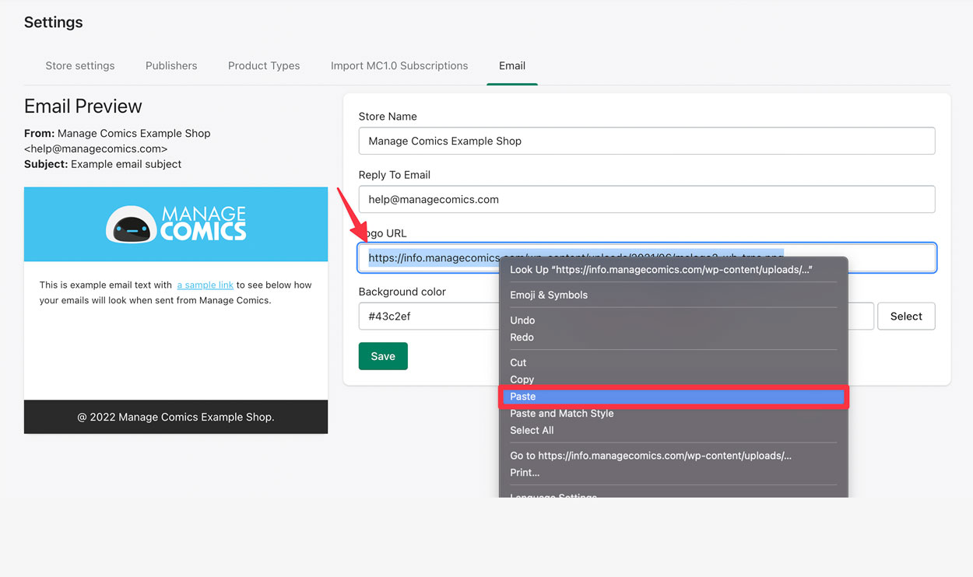This screenshot has width=973, height=577.
Task: Select Cut in the context menu
Action: [x=518, y=362]
